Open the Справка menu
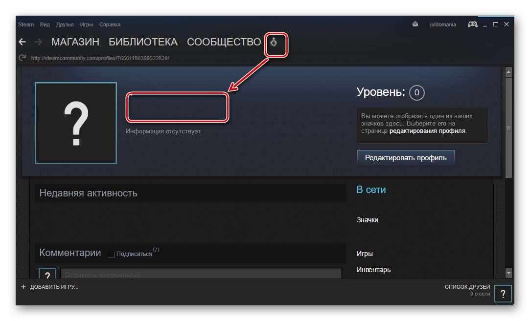This screenshot has width=530, height=321. 110,24
